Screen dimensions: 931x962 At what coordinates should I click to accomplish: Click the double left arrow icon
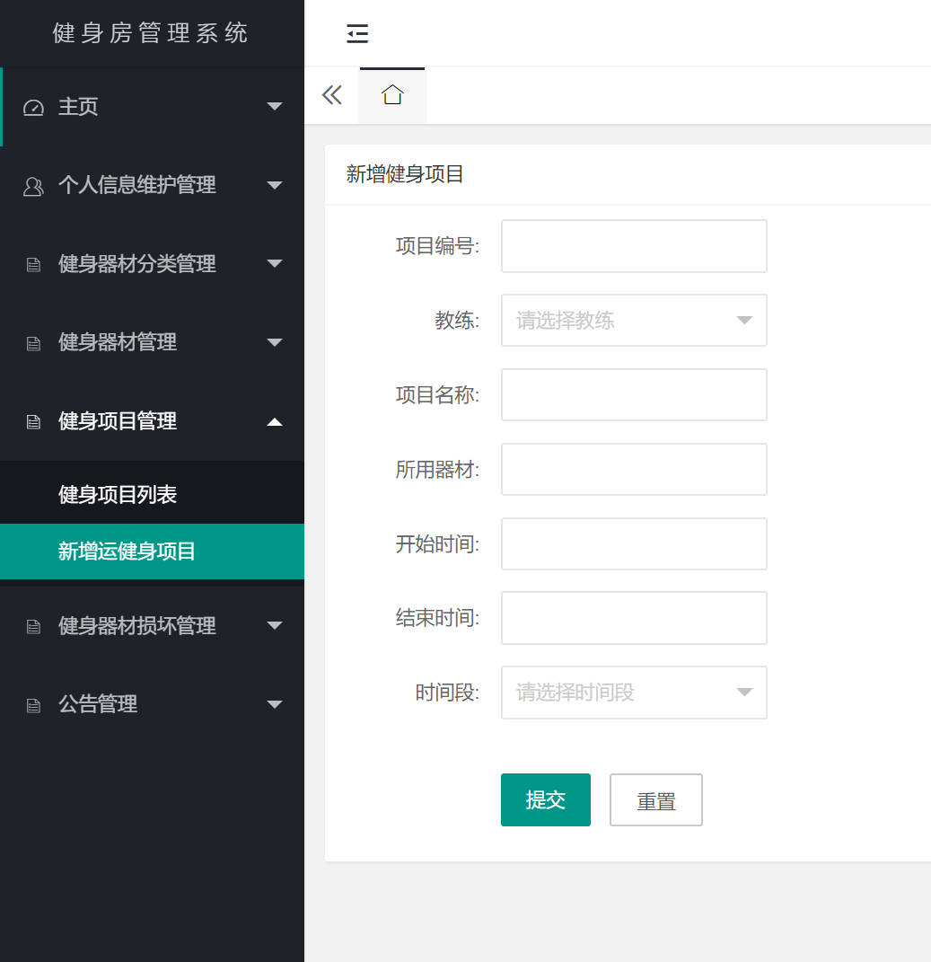click(x=332, y=95)
